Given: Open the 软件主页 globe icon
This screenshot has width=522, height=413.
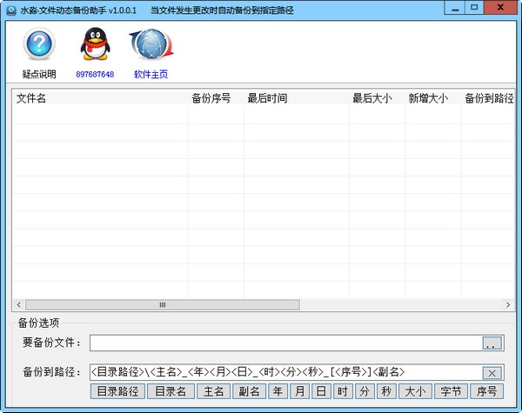Looking at the screenshot, I should pos(150,45).
